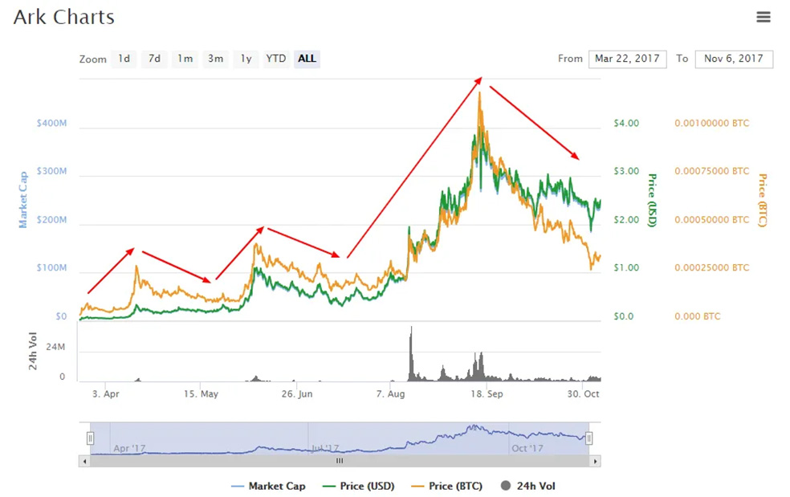Click the scrollbar right arrow
This screenshot has height=497, width=790.
(596, 461)
